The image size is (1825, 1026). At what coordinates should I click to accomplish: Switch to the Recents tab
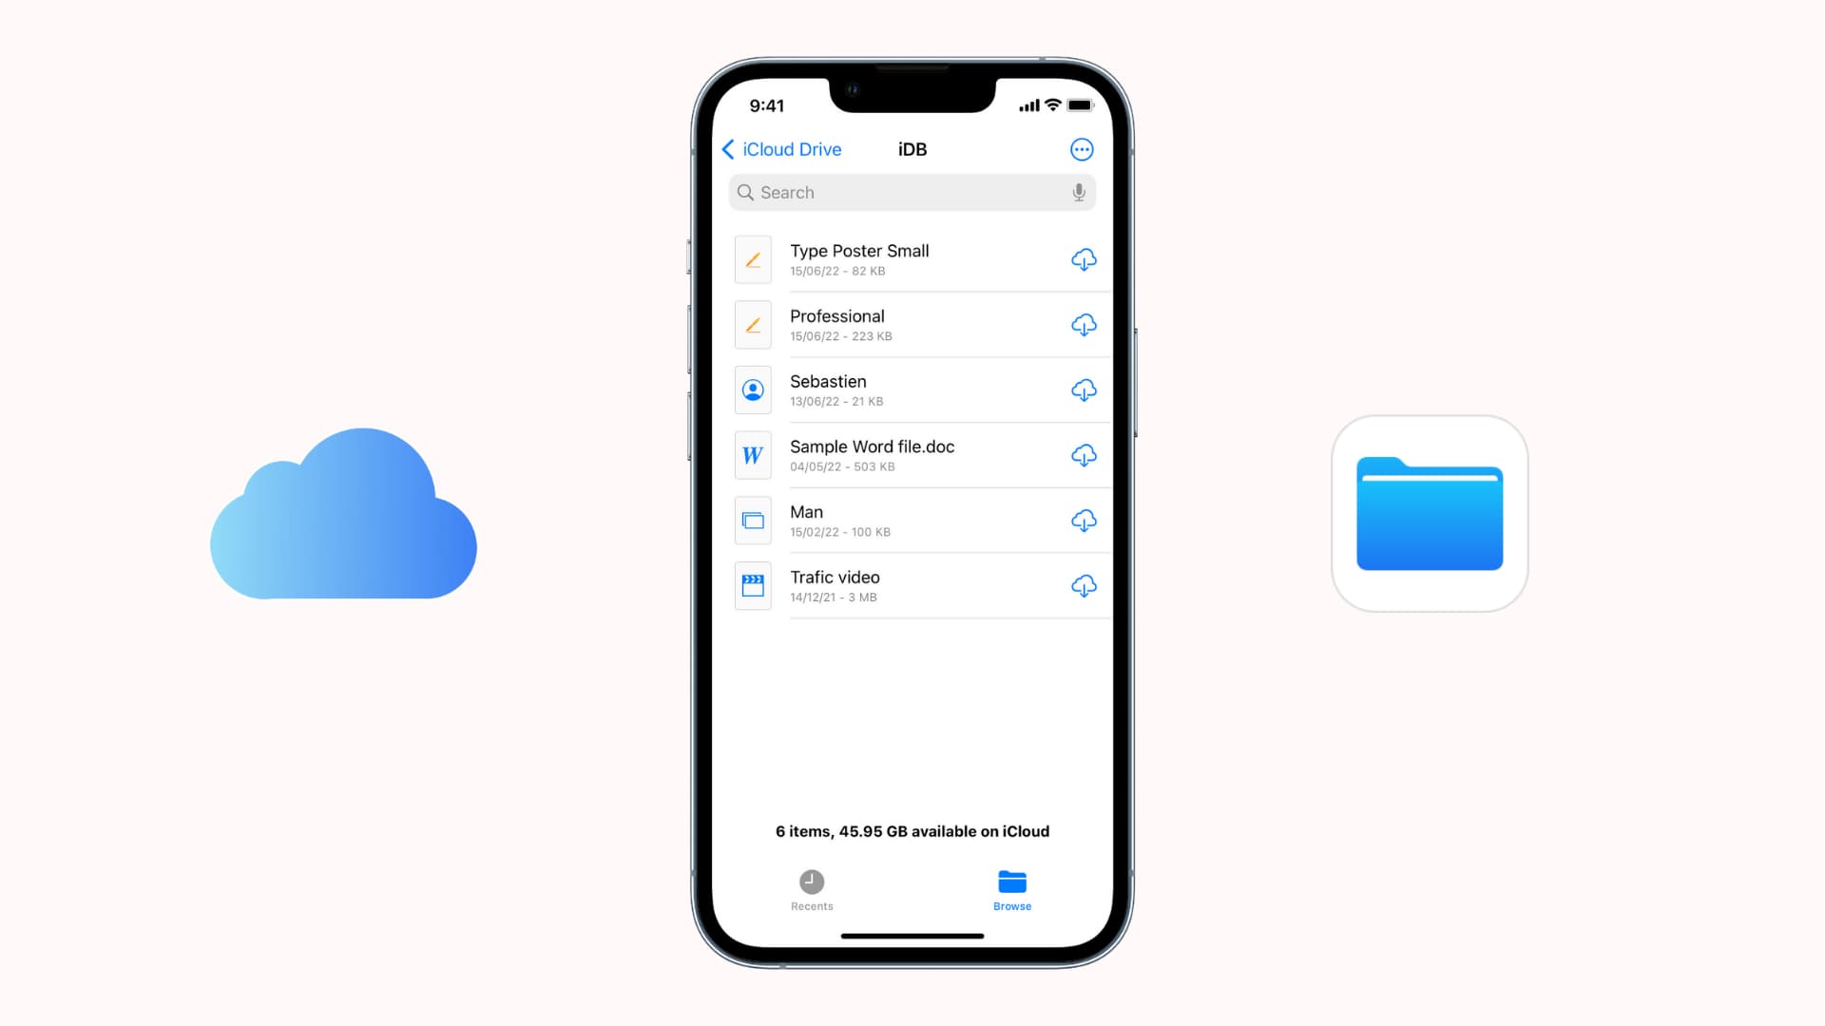click(813, 889)
